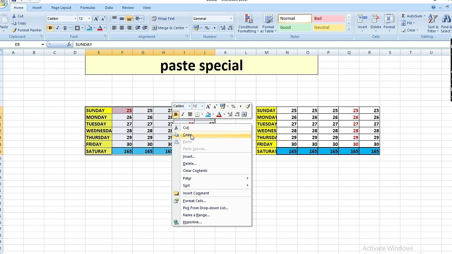This screenshot has width=452, height=254.
Task: Click Decrease Decimal on the mini toolbar
Action: [237, 114]
